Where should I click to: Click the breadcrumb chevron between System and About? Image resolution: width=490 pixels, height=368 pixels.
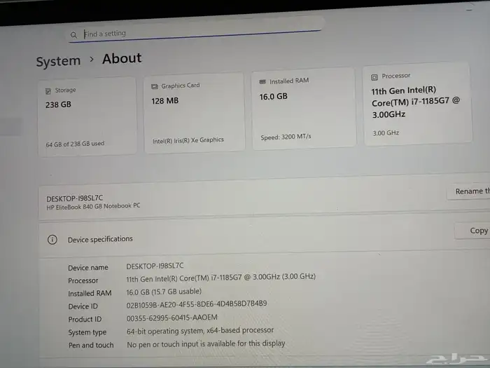(x=92, y=59)
